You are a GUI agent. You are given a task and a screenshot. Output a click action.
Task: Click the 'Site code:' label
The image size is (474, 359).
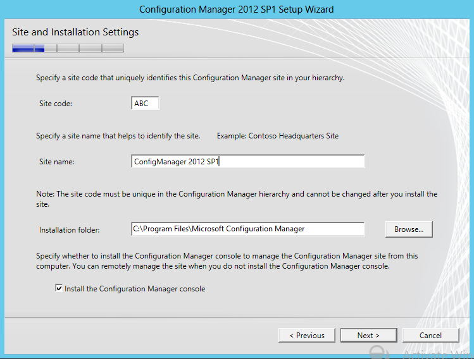coord(56,104)
